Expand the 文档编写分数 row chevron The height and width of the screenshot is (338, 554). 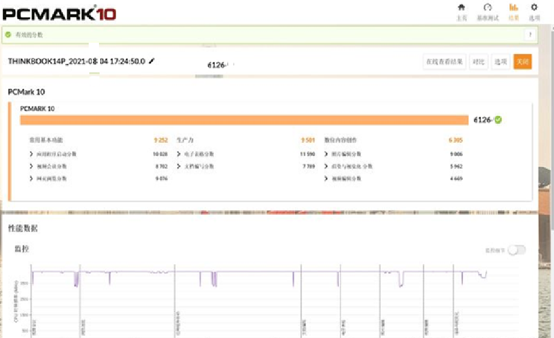point(179,166)
